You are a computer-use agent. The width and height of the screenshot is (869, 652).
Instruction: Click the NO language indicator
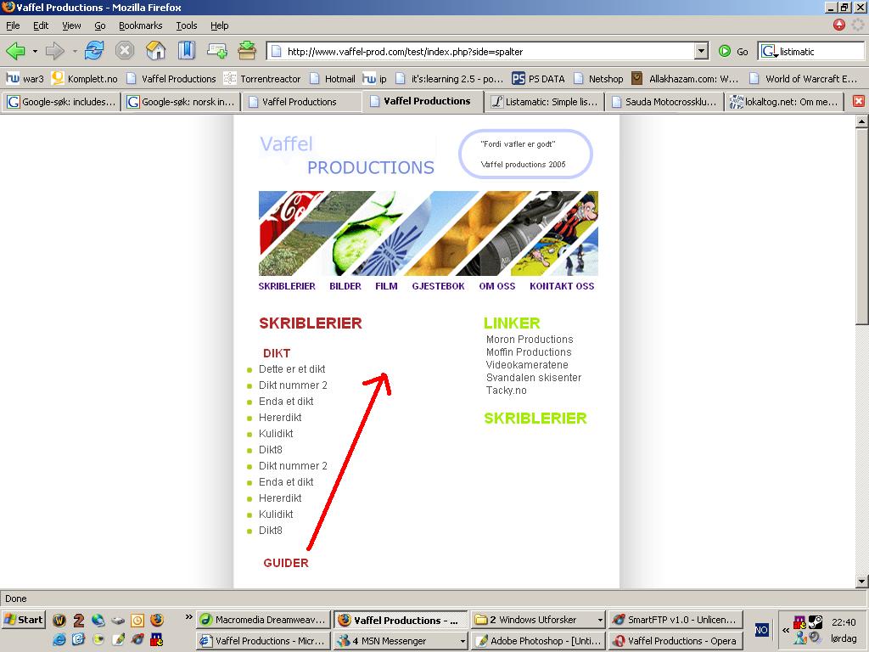[761, 630]
